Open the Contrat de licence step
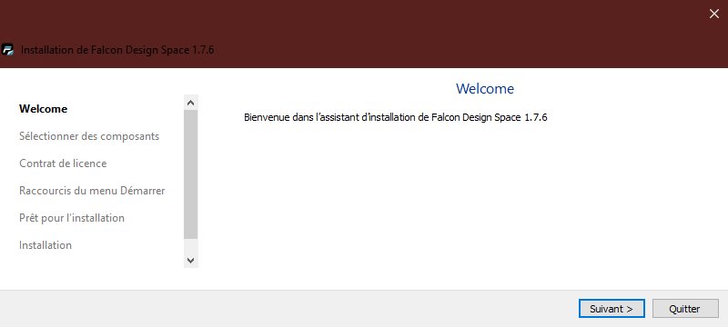Screen dimensions: 728x327 (x=63, y=163)
